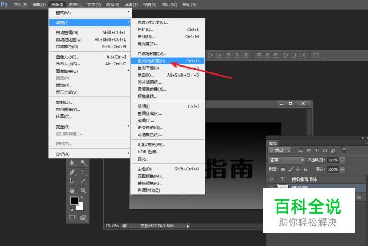368x246 pixels.
Task: Toggle lock all in Layers panel
Action: coord(305,169)
